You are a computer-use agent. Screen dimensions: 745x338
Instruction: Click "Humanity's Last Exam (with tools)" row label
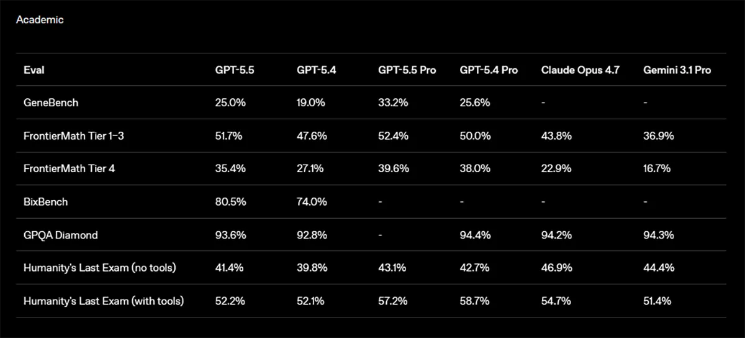pyautogui.click(x=104, y=301)
